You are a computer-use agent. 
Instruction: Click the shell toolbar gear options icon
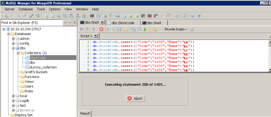point(191,29)
